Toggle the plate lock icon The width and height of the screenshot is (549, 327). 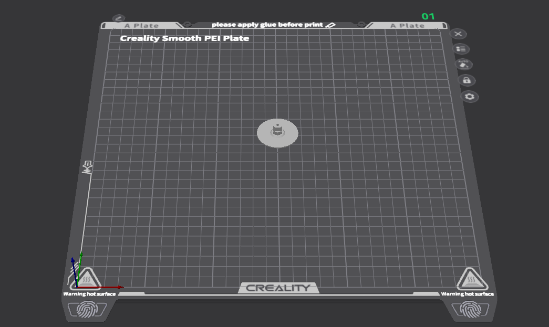coord(467,80)
